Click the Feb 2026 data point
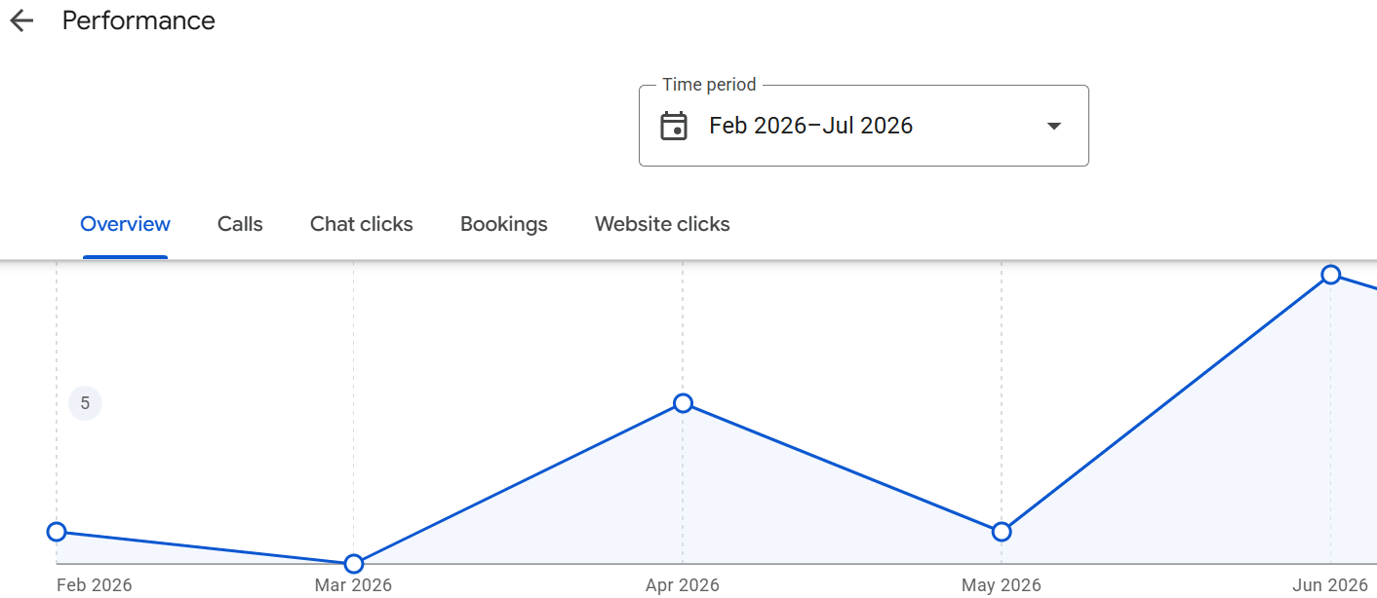Image resolution: width=1377 pixels, height=598 pixels. pos(57,532)
